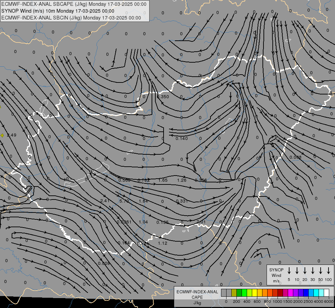Click the map value 1.84
The height and width of the screenshot is (308, 335).
tap(143, 201)
